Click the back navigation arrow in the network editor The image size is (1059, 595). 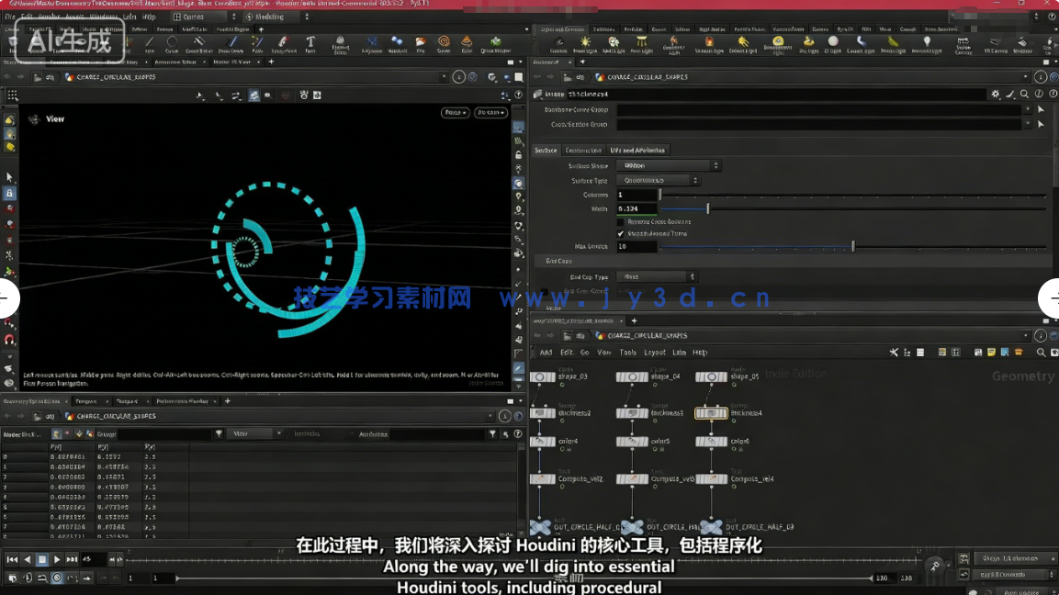(x=536, y=335)
